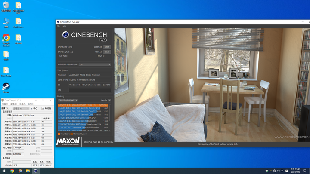Click the OS information field
The width and height of the screenshot is (310, 174).
tap(90, 85)
